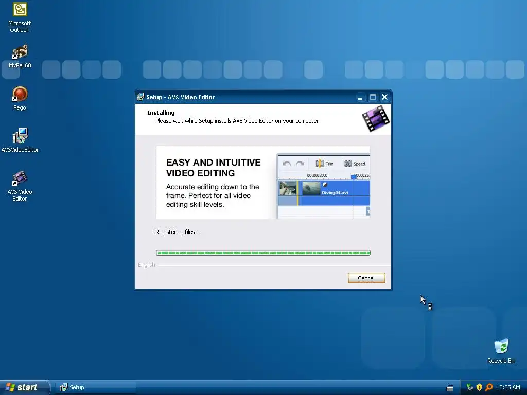Click the 12:35 AM system clock
The image size is (527, 395).
pyautogui.click(x=508, y=387)
